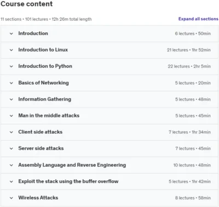This screenshot has height=207, width=219.
Task: Click the 10 lectures 48min label
Action: pyautogui.click(x=192, y=165)
